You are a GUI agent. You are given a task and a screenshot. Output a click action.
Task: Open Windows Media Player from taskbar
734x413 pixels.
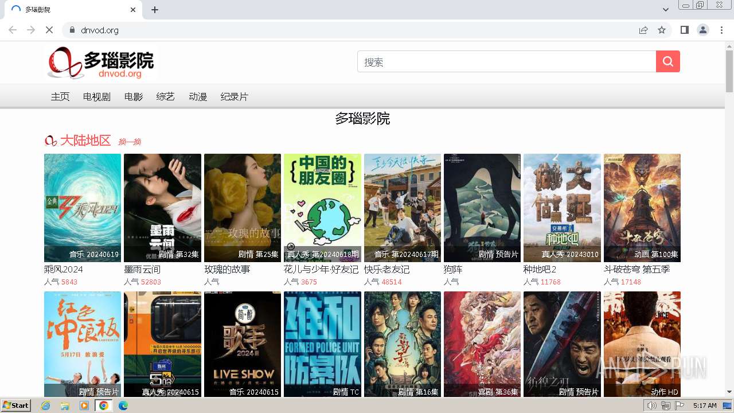(x=84, y=406)
